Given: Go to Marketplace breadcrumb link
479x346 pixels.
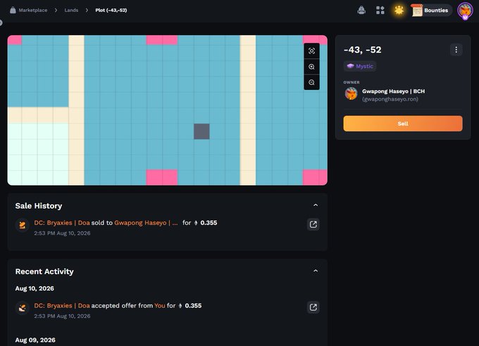Looking at the screenshot, I should coord(33,10).
